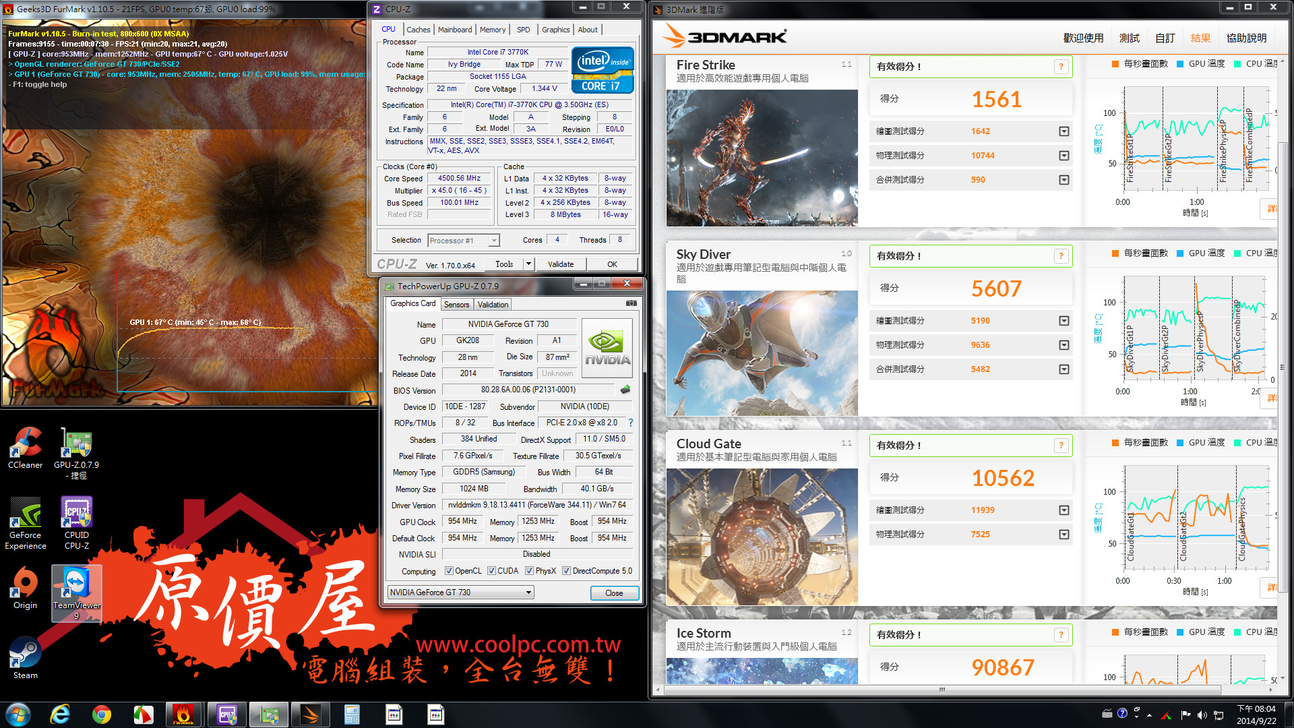Open the 3DMark welcome tab 歡迎使用

[x=1083, y=38]
